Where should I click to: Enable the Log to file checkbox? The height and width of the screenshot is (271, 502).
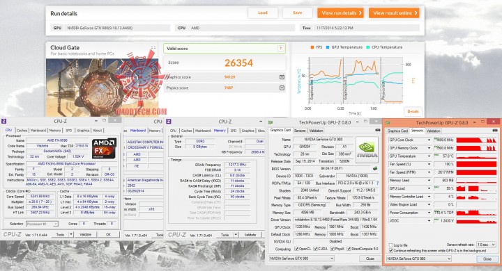[391, 245]
